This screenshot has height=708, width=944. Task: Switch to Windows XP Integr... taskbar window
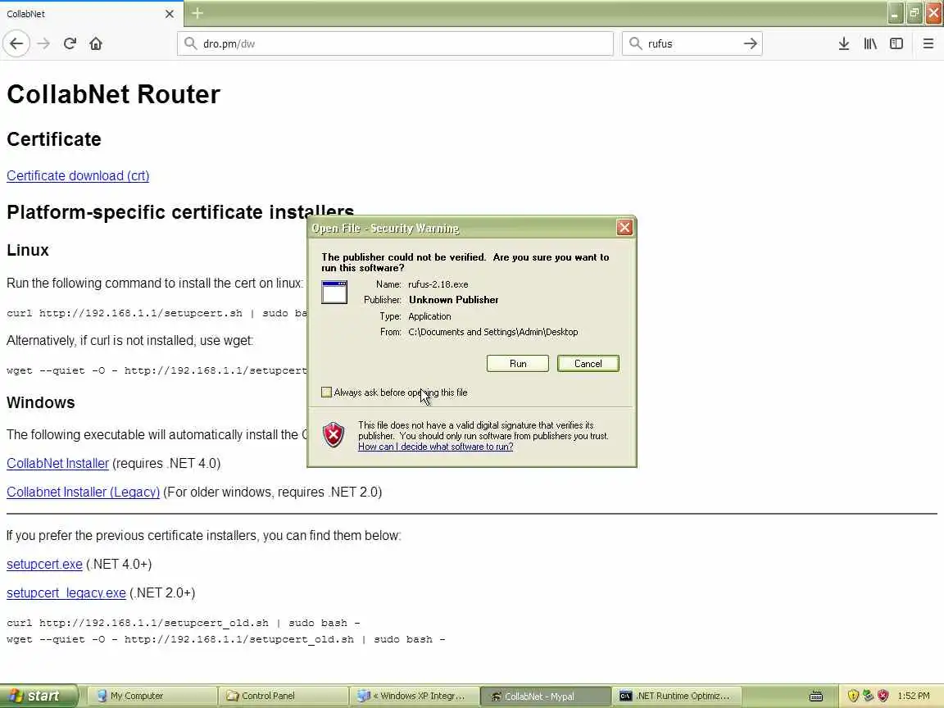click(414, 696)
